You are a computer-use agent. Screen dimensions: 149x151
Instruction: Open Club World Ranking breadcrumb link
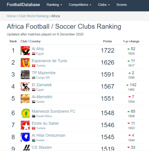click(34, 16)
